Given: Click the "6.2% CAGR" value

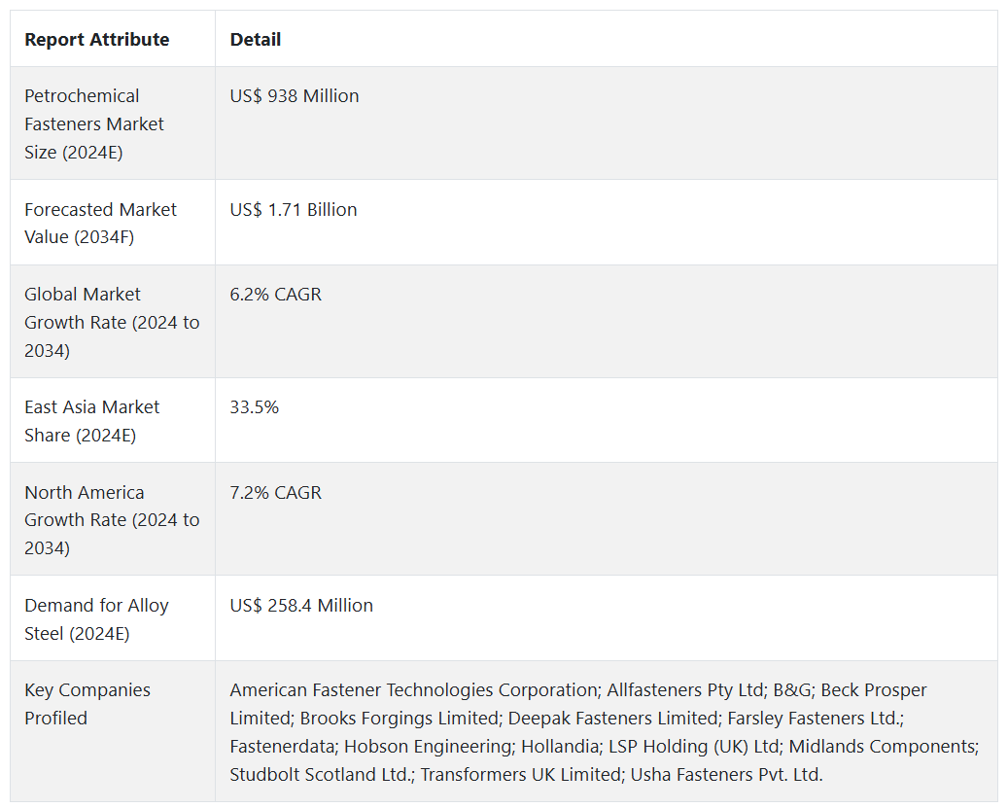Looking at the screenshot, I should coord(275,295).
